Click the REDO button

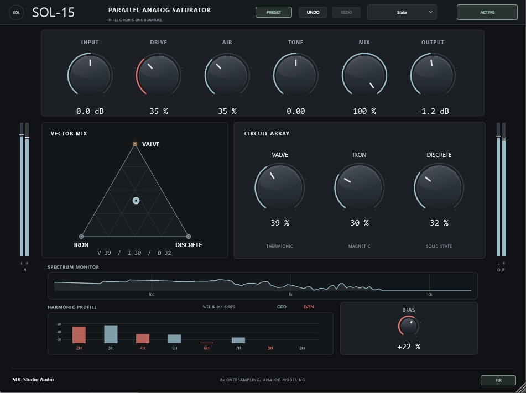click(x=346, y=12)
